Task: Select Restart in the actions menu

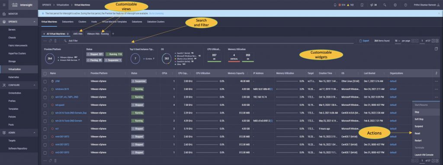Action: (x=426, y=140)
